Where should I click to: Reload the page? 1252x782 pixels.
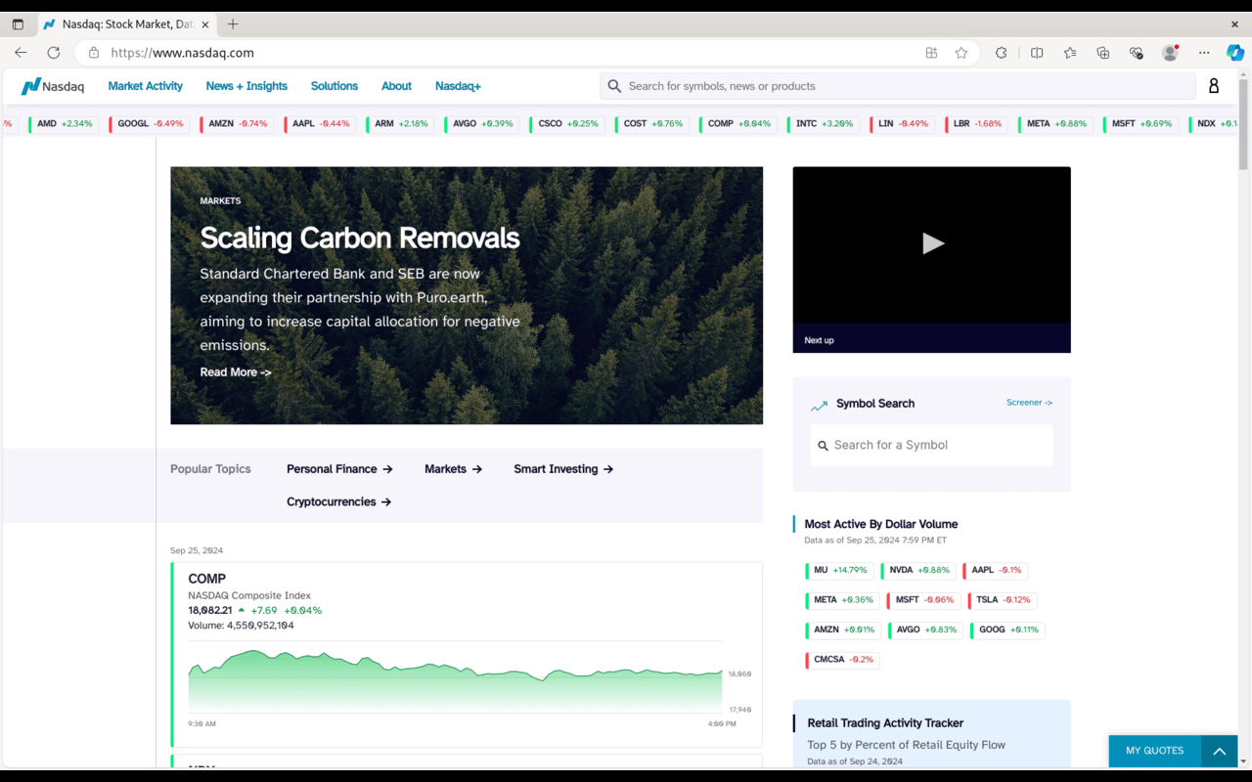click(54, 53)
